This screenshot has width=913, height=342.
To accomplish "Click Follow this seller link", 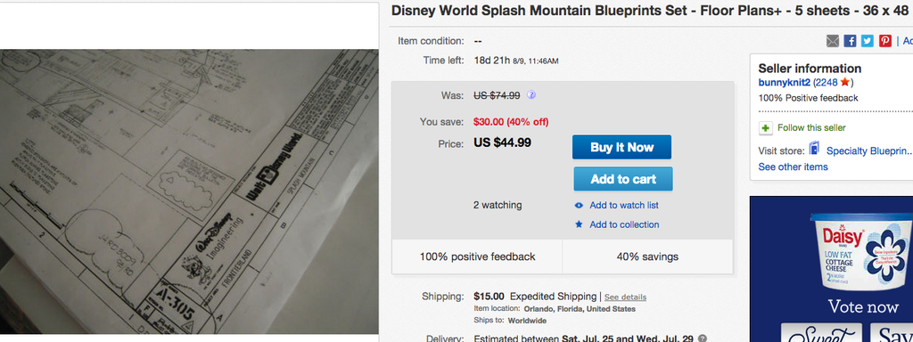I will (811, 128).
